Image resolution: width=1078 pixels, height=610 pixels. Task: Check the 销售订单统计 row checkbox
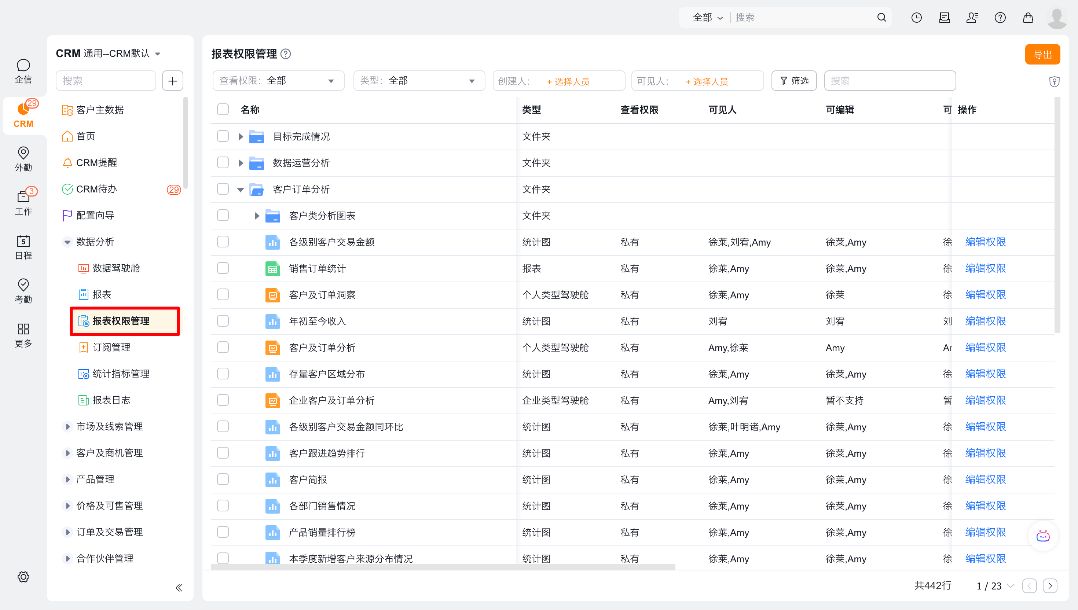click(x=223, y=268)
